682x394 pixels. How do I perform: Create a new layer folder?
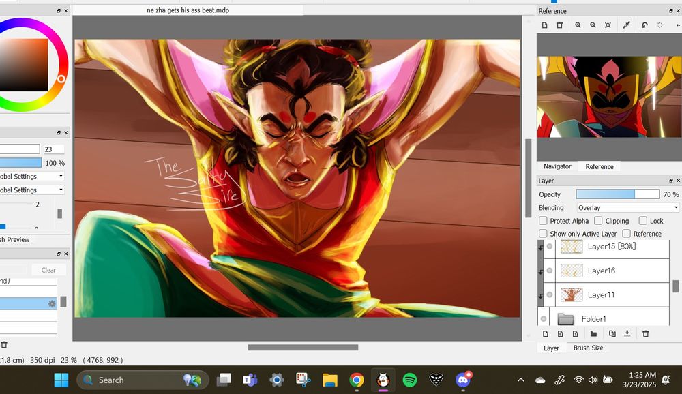pyautogui.click(x=593, y=334)
